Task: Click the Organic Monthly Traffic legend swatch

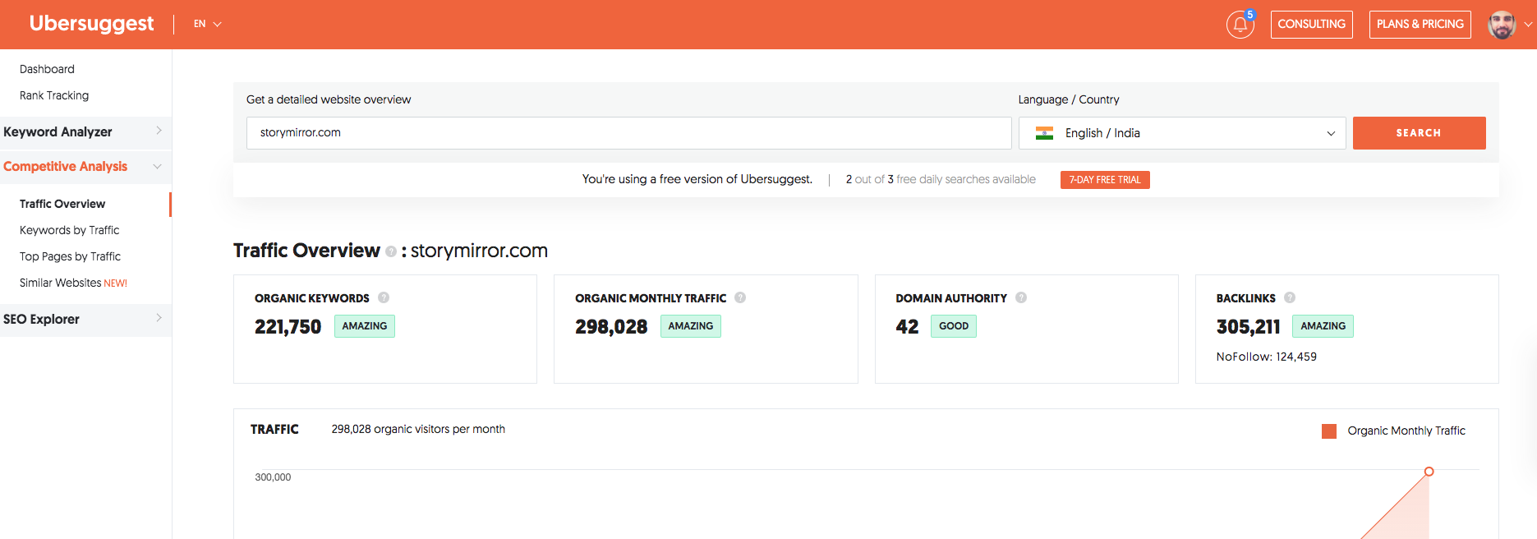Action: pos(1329,431)
